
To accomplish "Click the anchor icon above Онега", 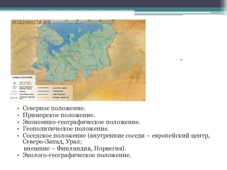I will [x=53, y=55].
